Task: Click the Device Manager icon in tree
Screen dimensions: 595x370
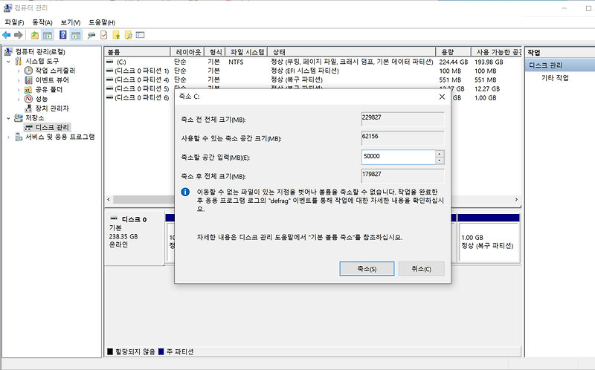Action: tap(28, 108)
